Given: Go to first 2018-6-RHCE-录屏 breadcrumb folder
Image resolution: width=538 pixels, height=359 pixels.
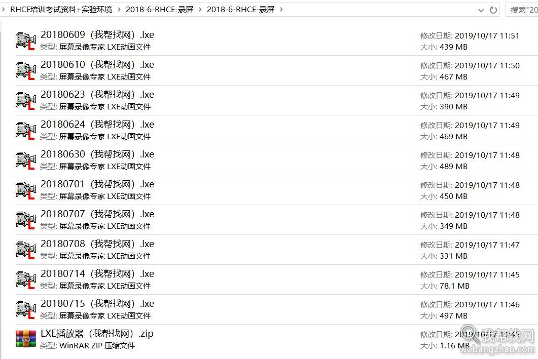Looking at the screenshot, I should [160, 10].
